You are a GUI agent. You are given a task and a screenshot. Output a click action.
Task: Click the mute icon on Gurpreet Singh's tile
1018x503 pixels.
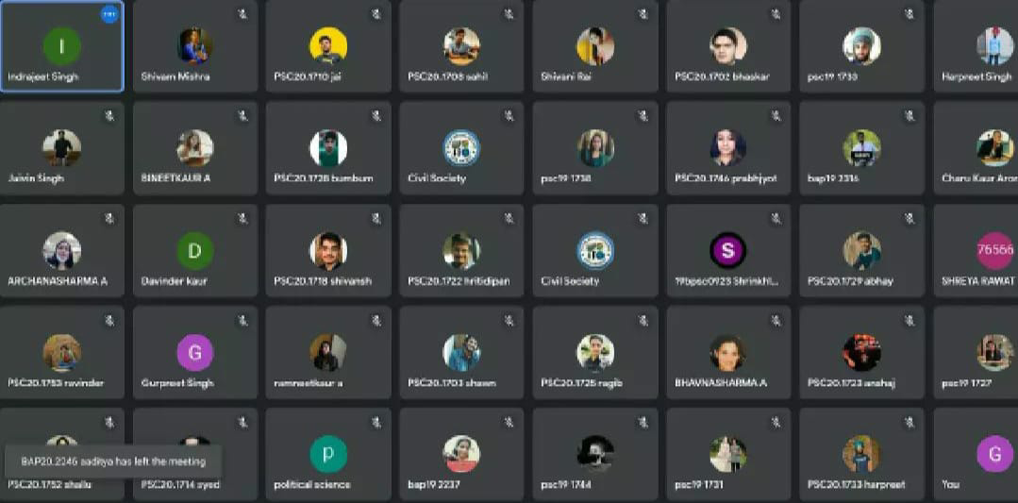(242, 321)
